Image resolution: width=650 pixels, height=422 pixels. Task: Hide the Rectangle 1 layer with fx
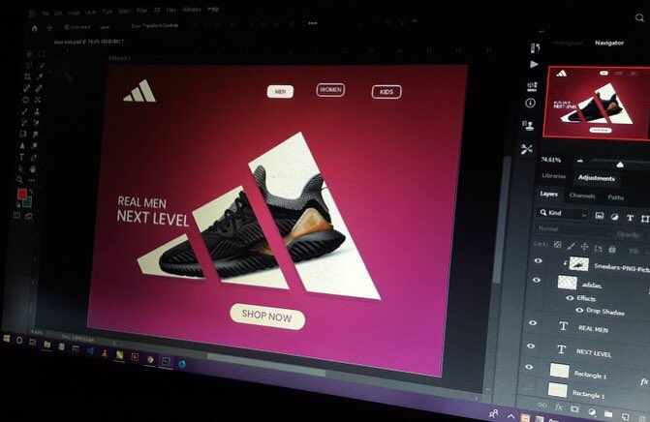(529, 367)
